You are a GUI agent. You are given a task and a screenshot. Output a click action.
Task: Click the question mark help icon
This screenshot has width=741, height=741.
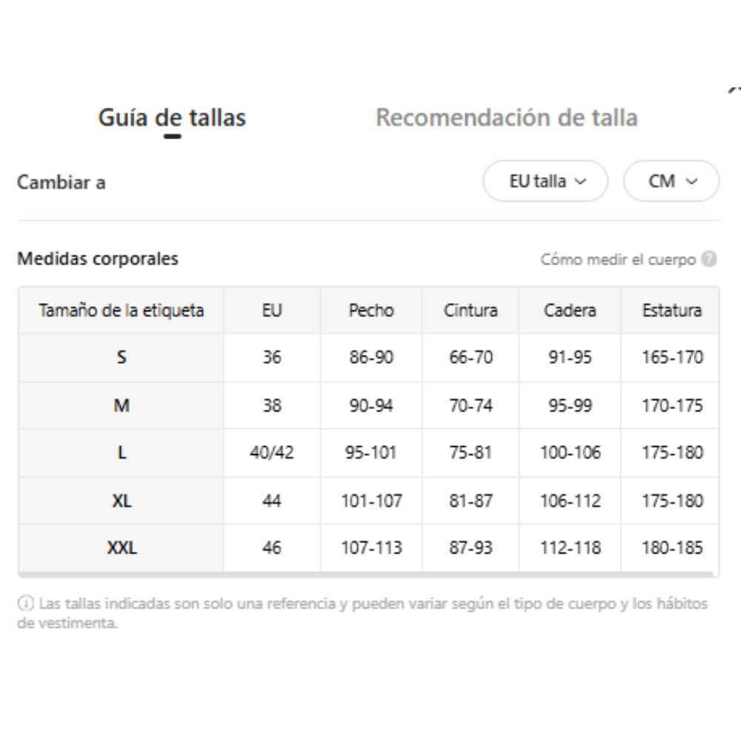click(709, 259)
